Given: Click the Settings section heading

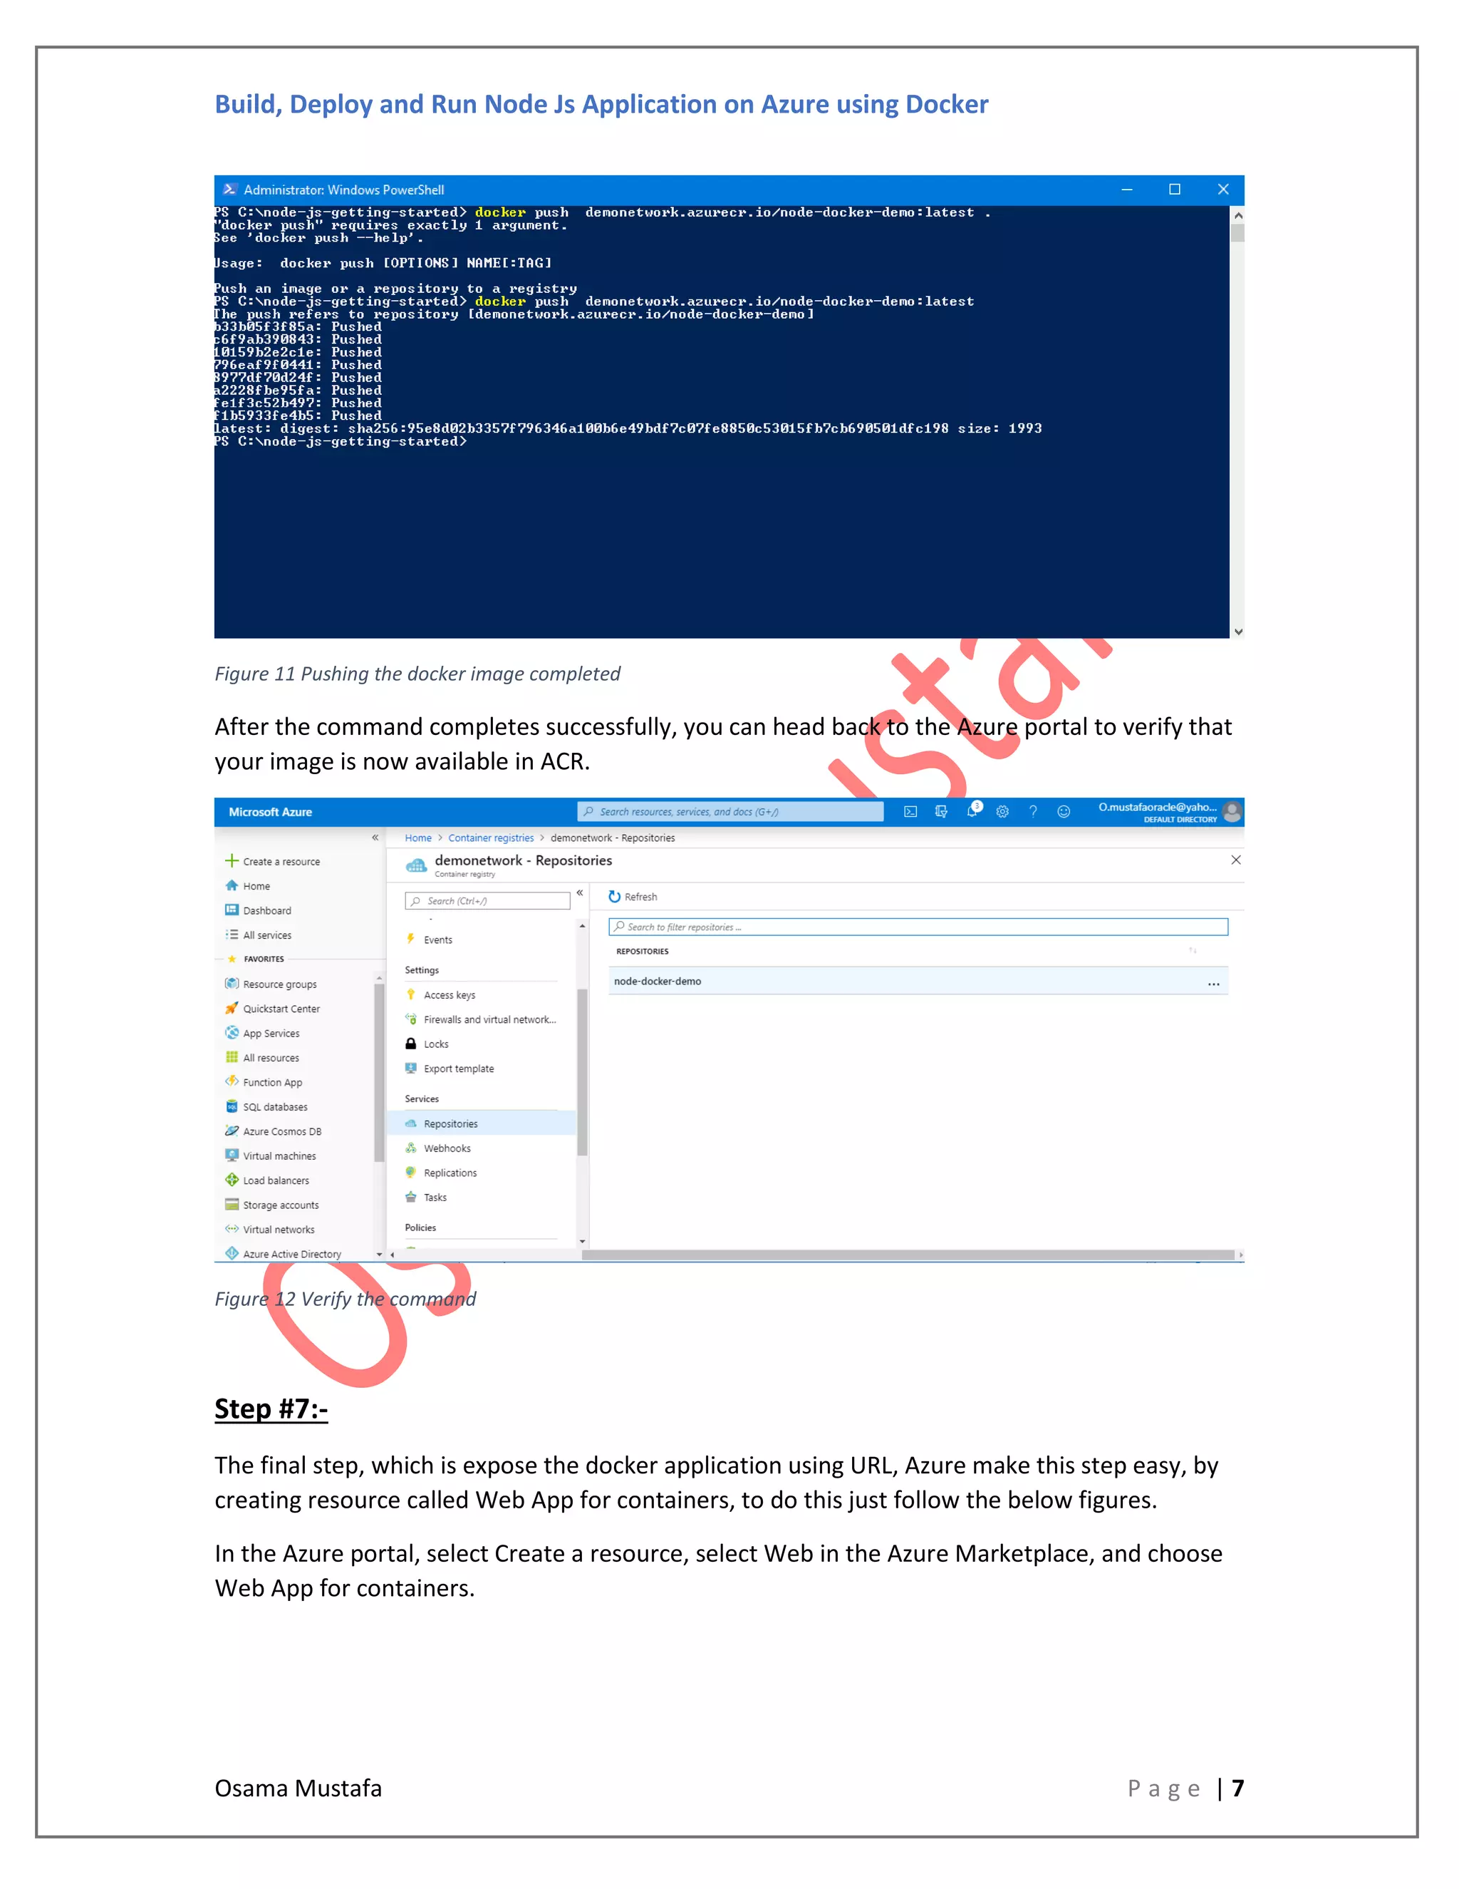Looking at the screenshot, I should click(x=422, y=970).
